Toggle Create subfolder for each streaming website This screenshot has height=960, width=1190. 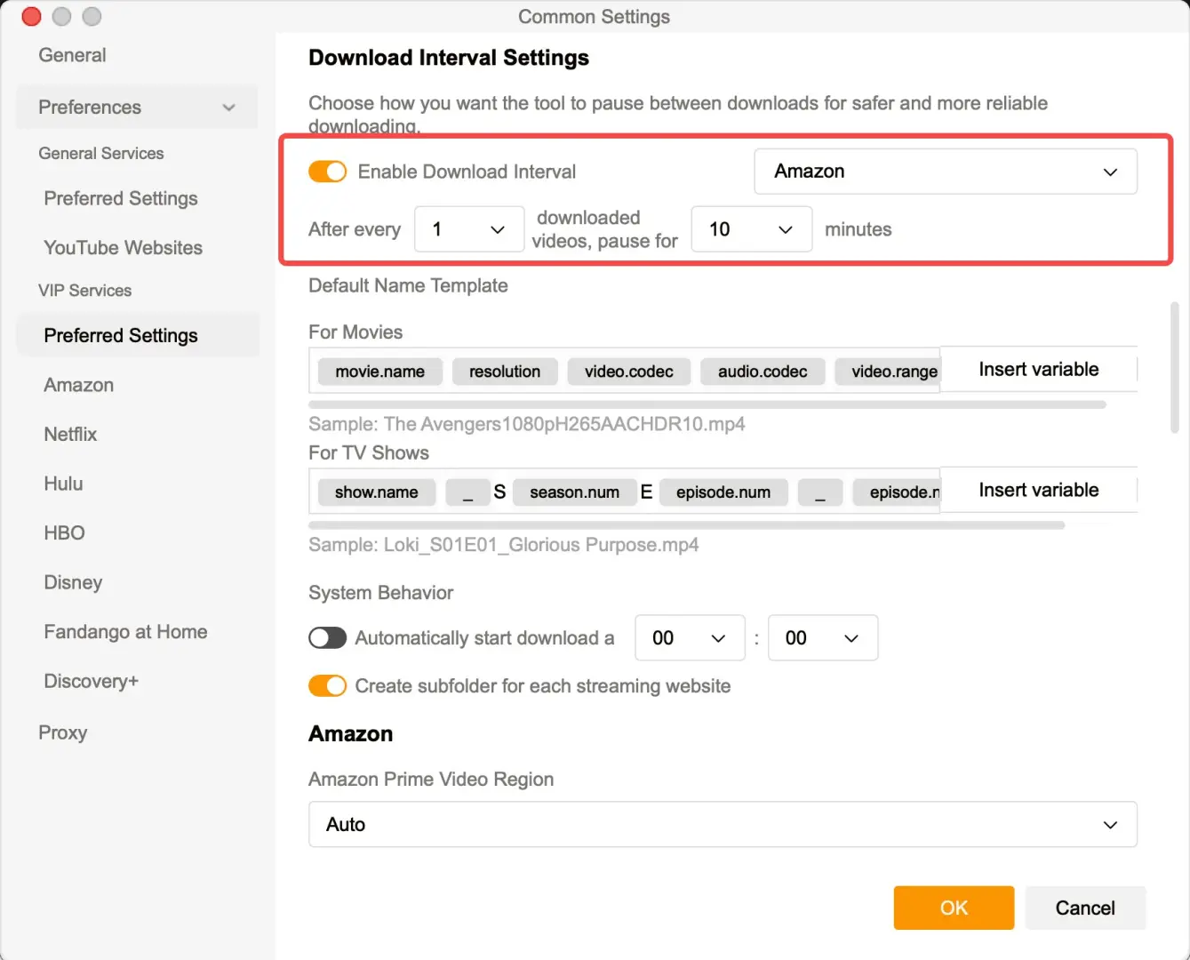click(327, 685)
